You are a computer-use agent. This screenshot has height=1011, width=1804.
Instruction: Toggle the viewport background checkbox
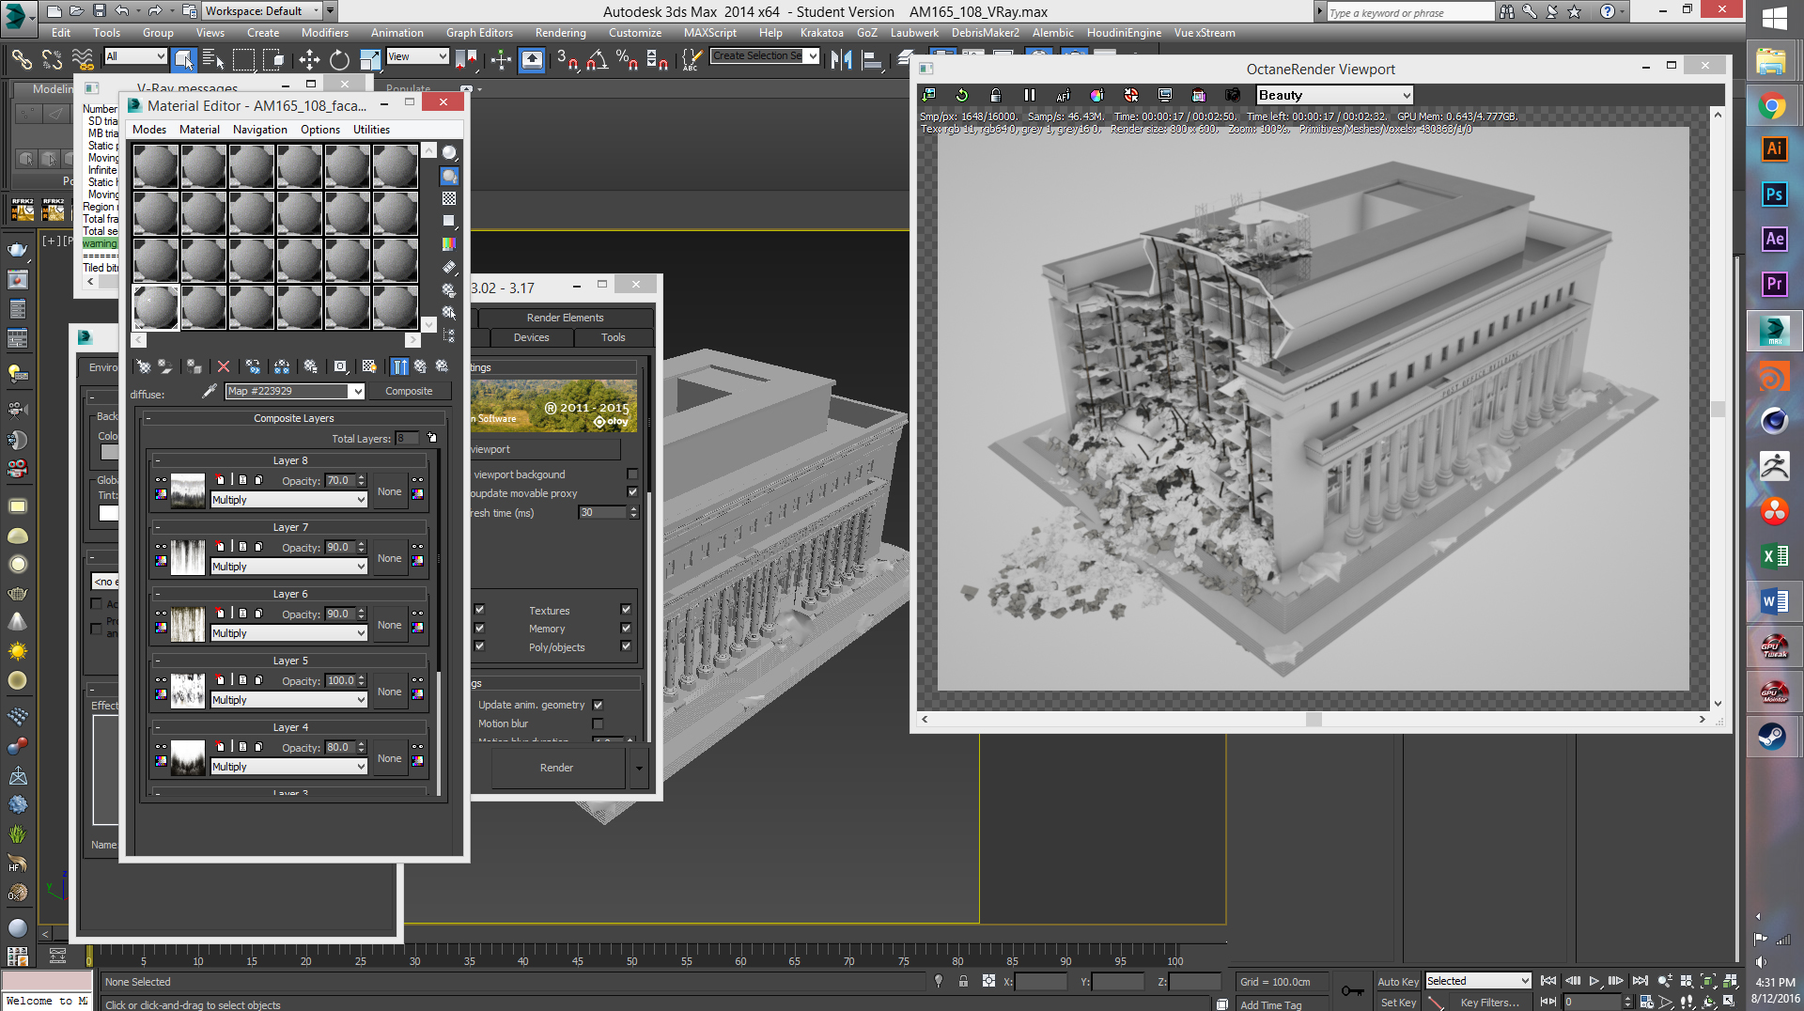[632, 474]
